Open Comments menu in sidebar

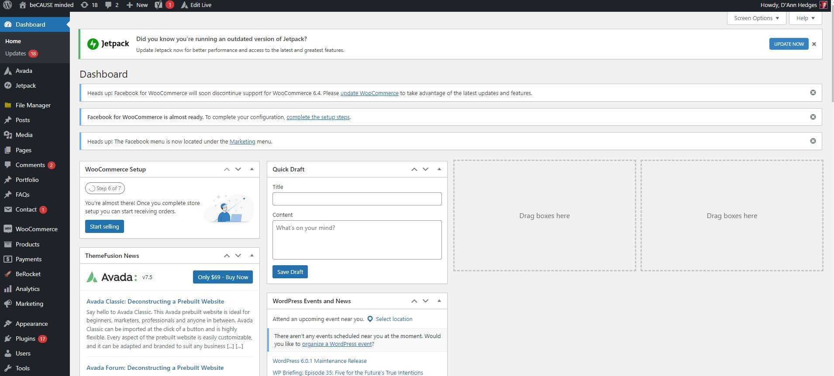tap(35, 165)
